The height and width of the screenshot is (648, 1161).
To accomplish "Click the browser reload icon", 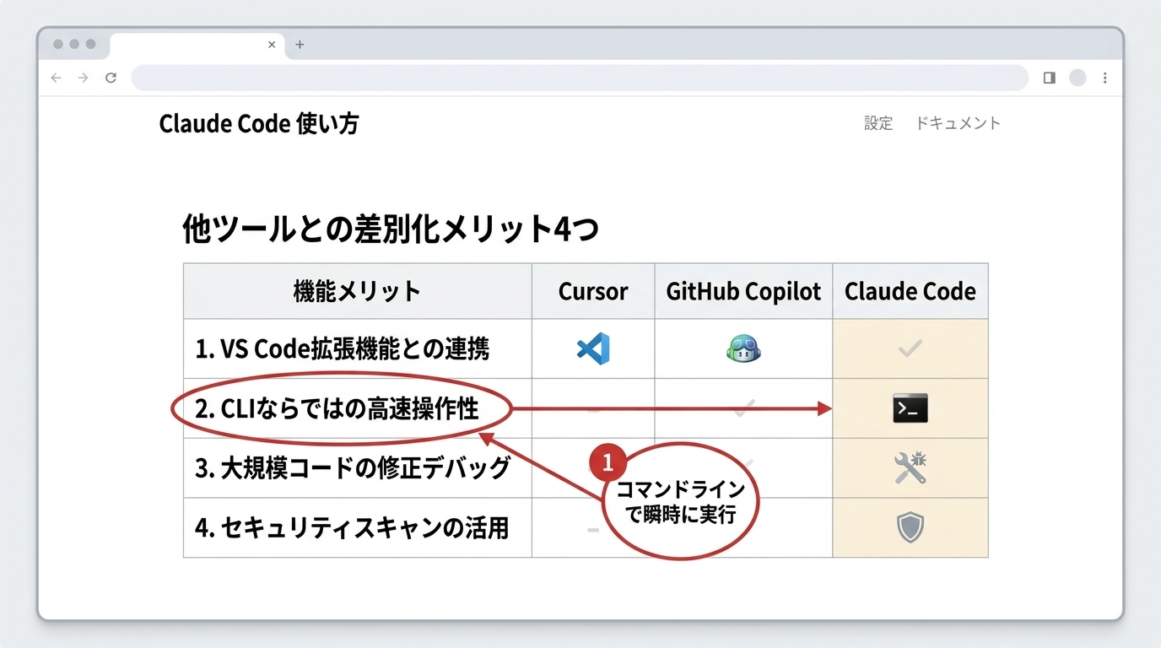I will pyautogui.click(x=112, y=77).
